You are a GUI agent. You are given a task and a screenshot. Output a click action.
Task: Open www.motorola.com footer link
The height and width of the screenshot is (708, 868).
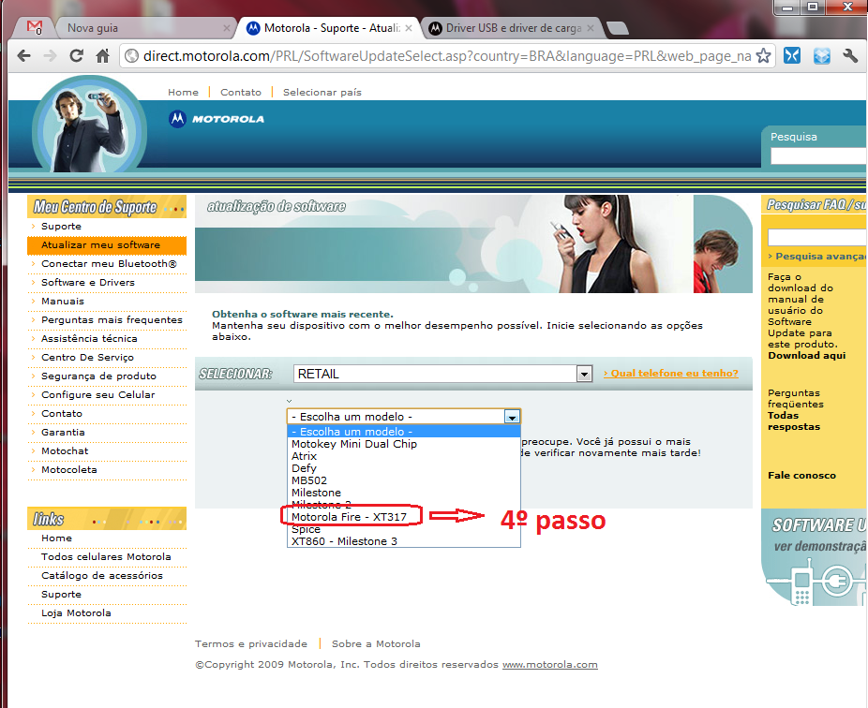549,665
